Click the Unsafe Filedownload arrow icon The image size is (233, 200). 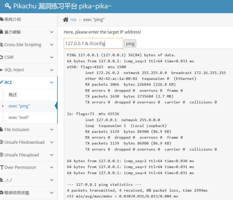point(2,142)
